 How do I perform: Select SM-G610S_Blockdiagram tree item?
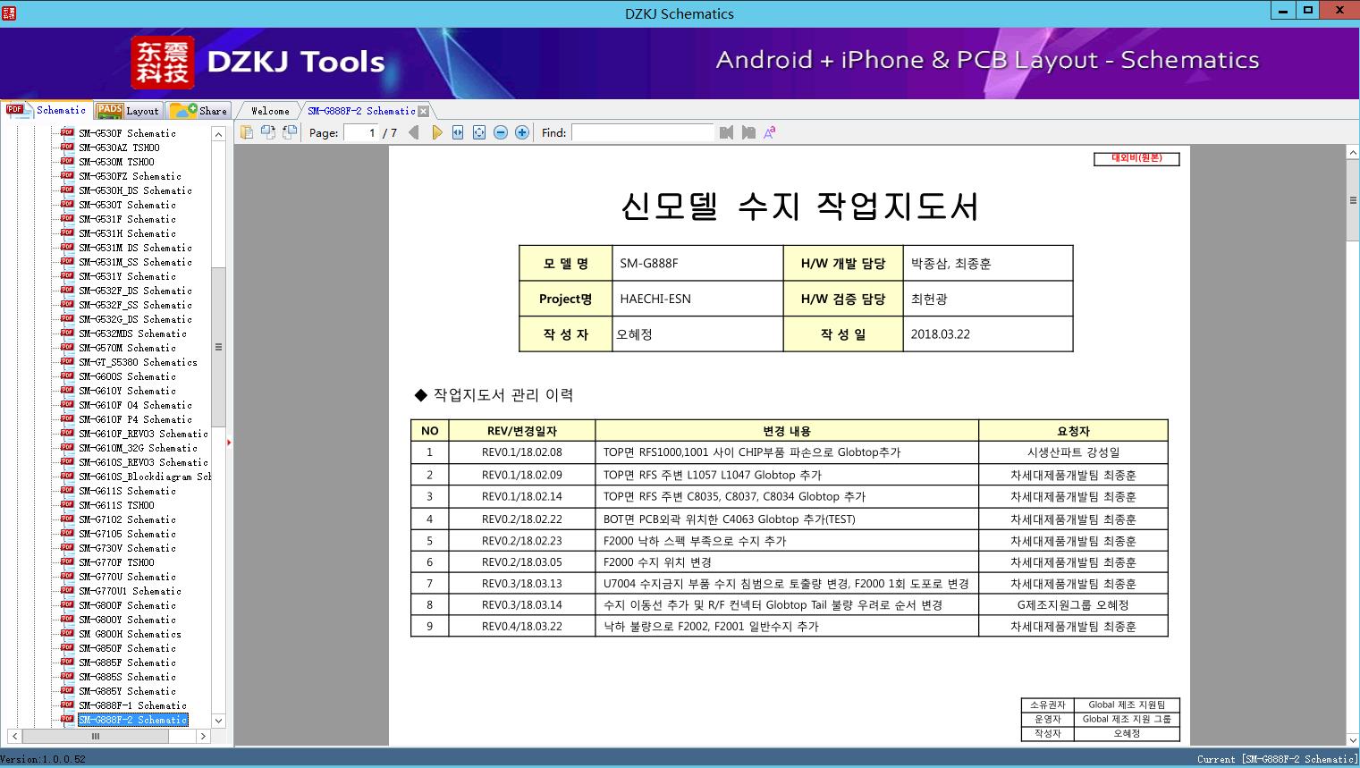(145, 477)
